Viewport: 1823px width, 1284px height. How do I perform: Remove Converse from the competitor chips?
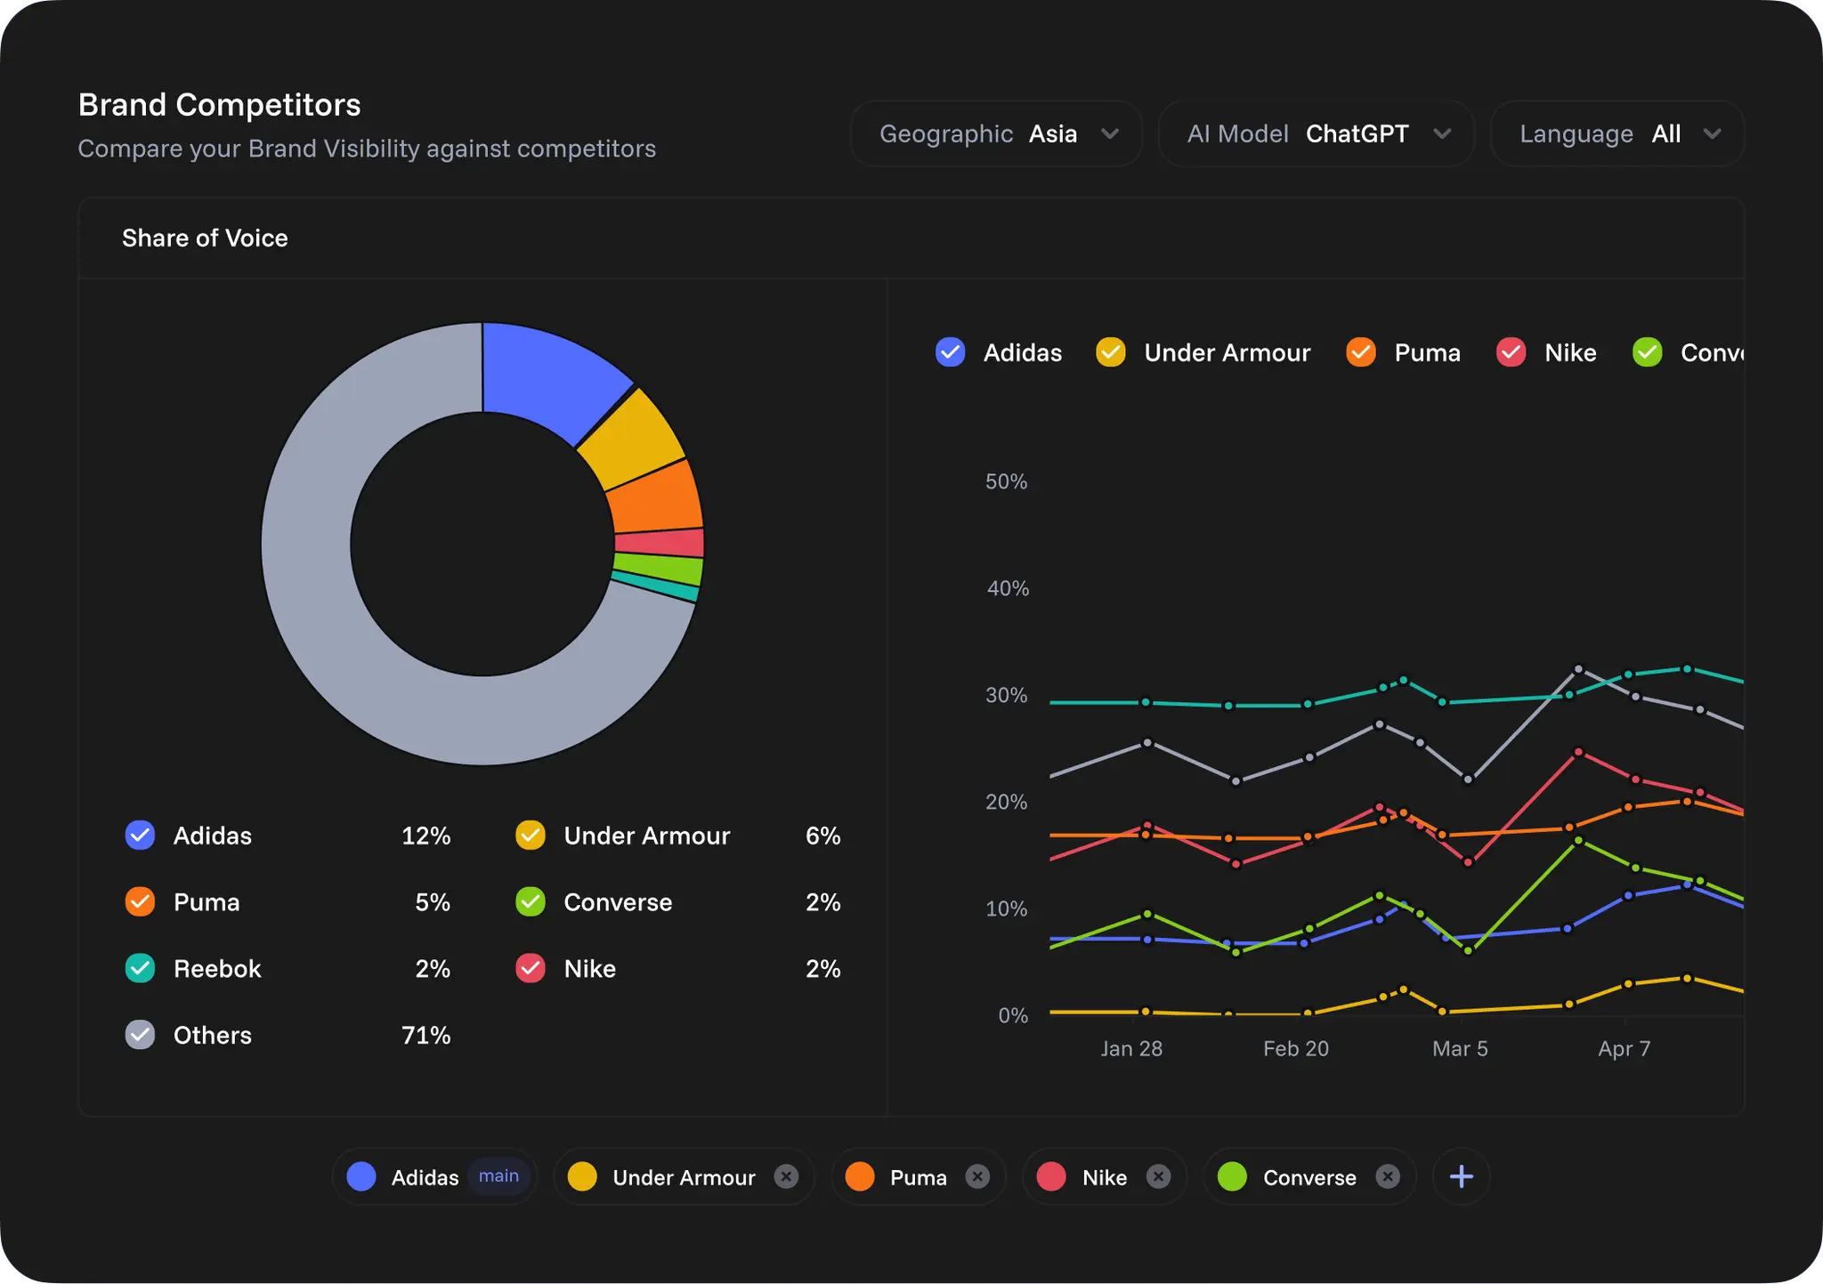click(1388, 1176)
